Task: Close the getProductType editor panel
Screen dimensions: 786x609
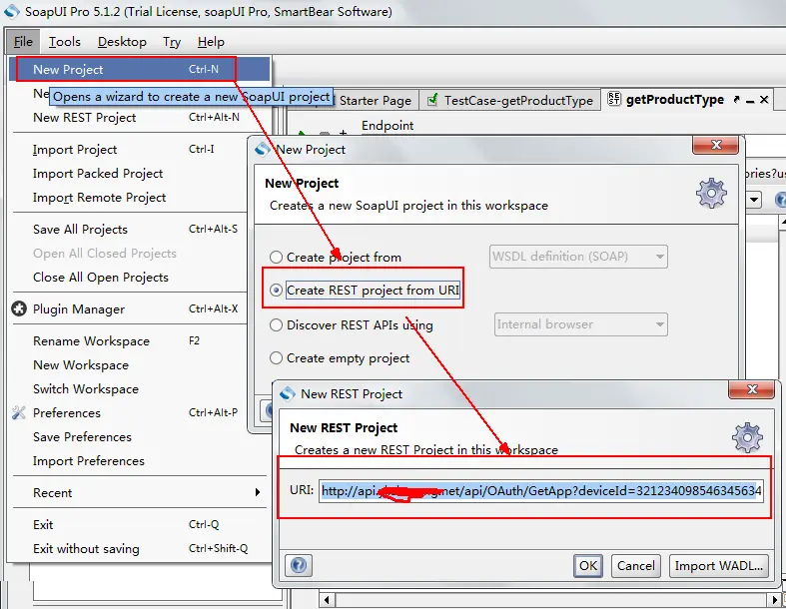Action: 764,99
